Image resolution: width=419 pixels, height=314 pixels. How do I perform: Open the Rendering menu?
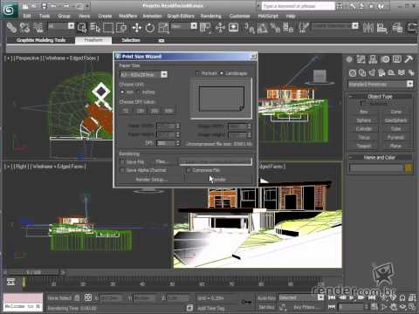click(x=211, y=16)
